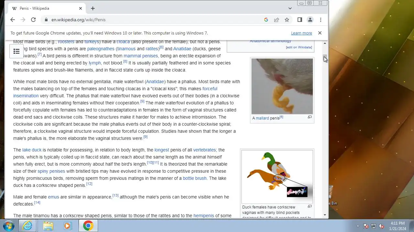Dismiss the Chrome update notification bar

320,33
